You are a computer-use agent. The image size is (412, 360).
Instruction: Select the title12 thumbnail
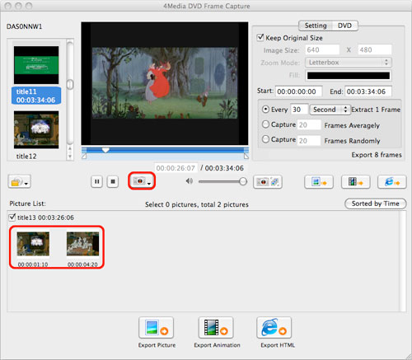36,129
